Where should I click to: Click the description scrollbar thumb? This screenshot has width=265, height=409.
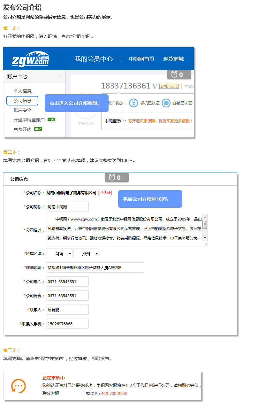(205, 224)
